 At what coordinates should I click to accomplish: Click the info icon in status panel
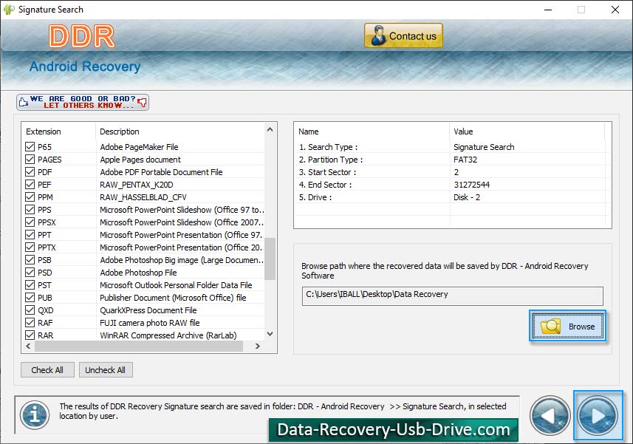35,415
